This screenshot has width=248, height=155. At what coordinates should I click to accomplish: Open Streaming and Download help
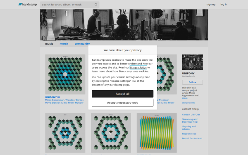tap(190, 121)
